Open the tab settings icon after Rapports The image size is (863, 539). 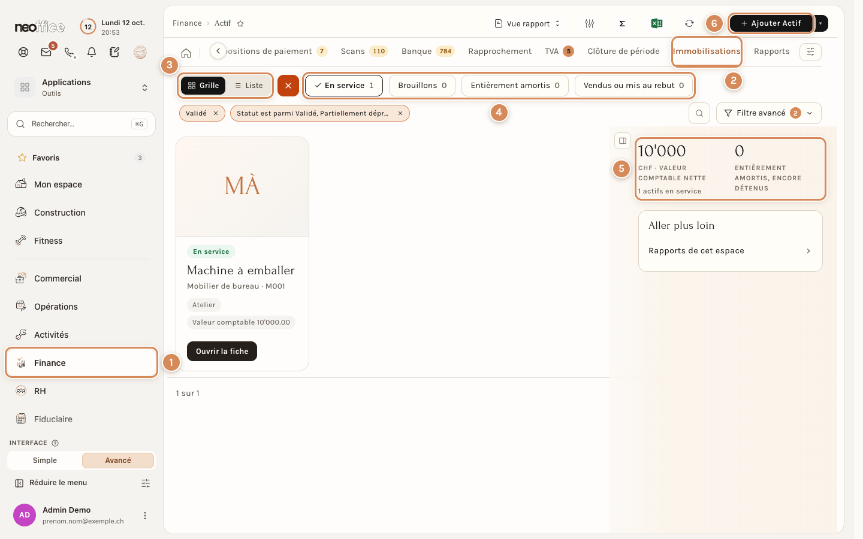click(810, 52)
